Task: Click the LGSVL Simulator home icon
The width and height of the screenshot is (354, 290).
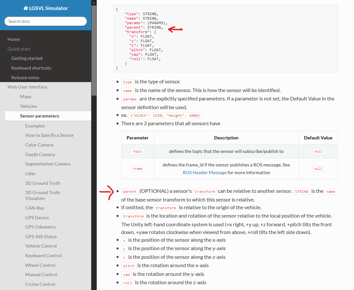Action: coord(26,8)
